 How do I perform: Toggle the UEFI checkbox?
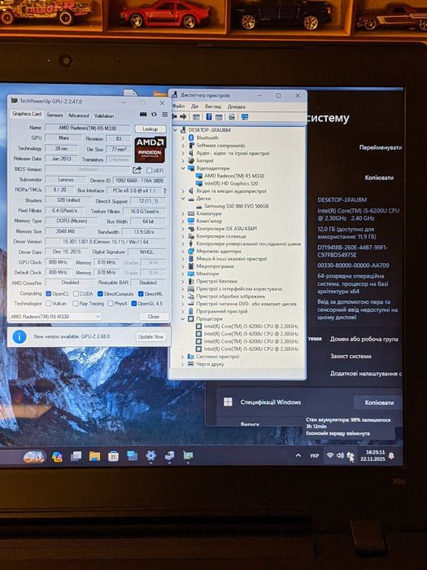coord(149,170)
